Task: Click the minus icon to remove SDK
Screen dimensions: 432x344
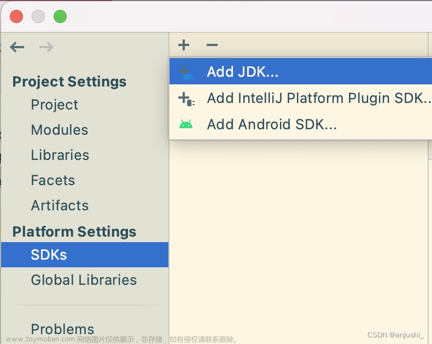Action: tap(212, 45)
